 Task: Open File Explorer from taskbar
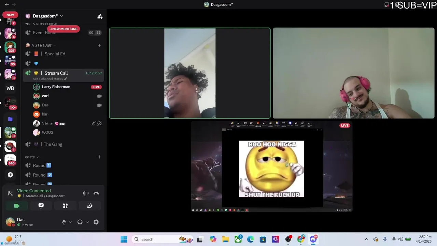point(225,239)
